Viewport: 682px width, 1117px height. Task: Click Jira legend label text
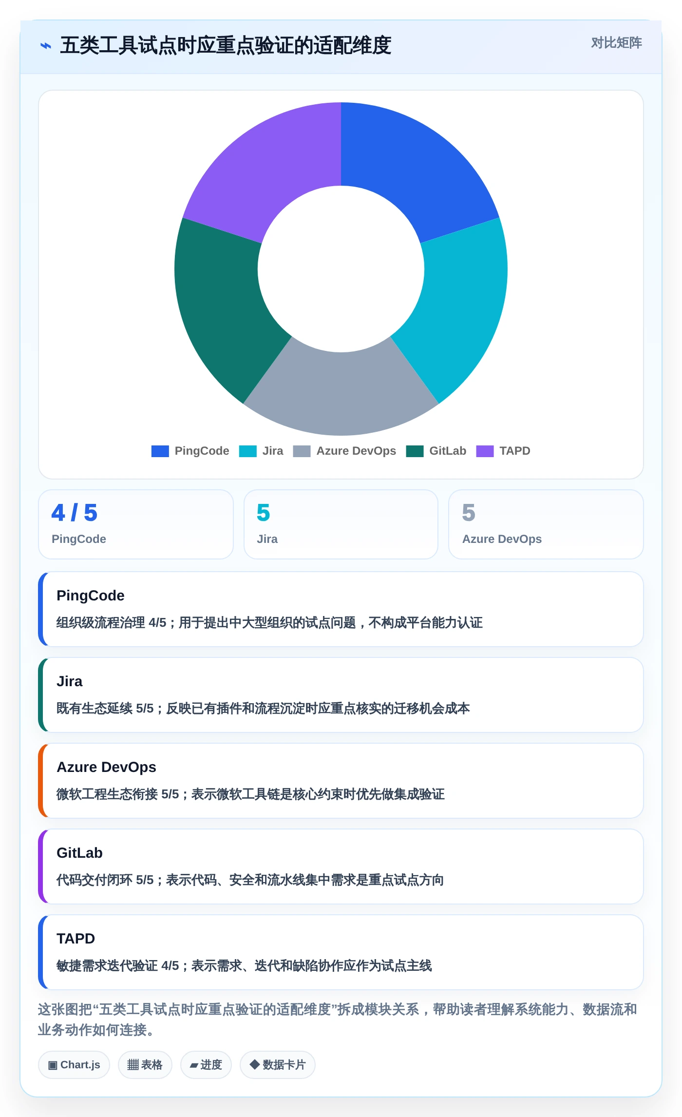[x=273, y=451]
